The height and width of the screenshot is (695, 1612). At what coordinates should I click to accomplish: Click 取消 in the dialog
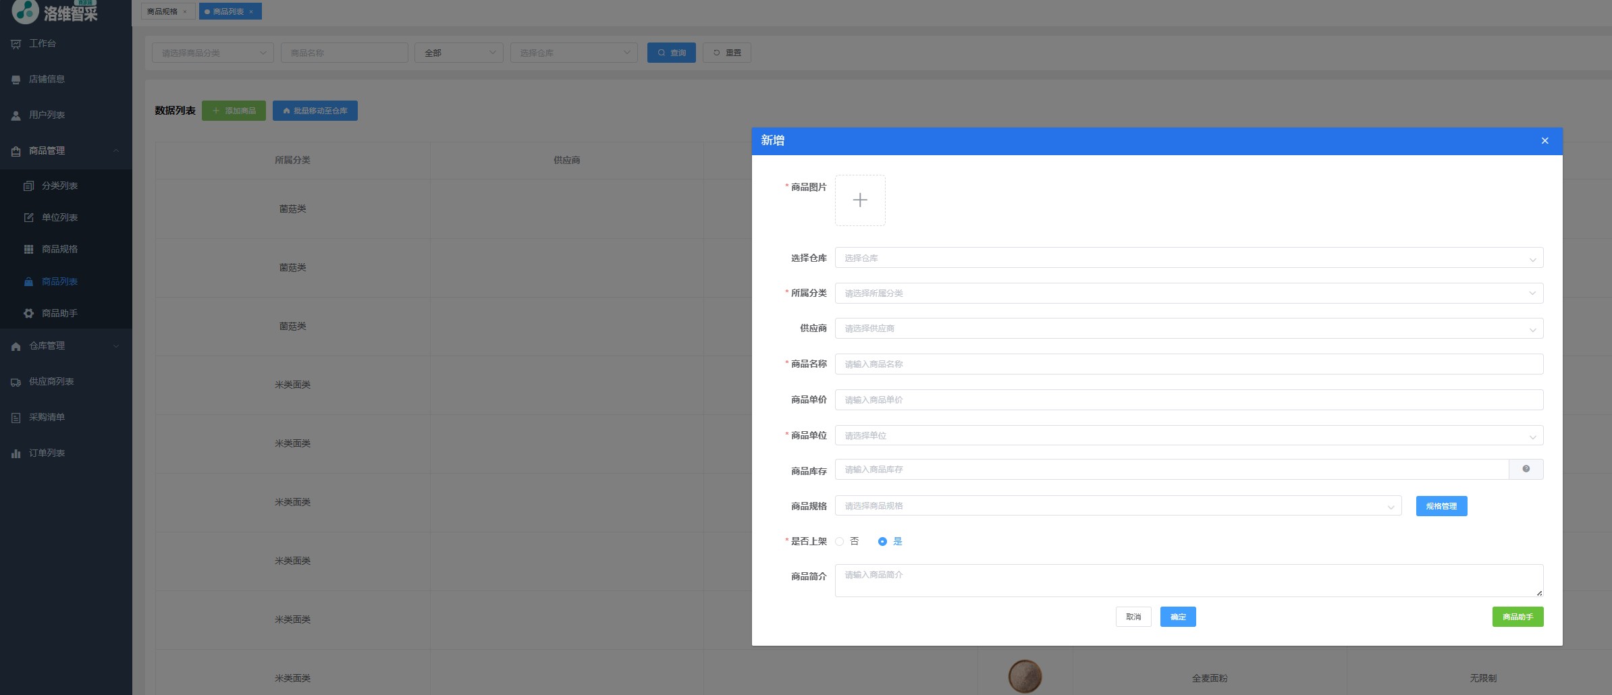tap(1133, 617)
